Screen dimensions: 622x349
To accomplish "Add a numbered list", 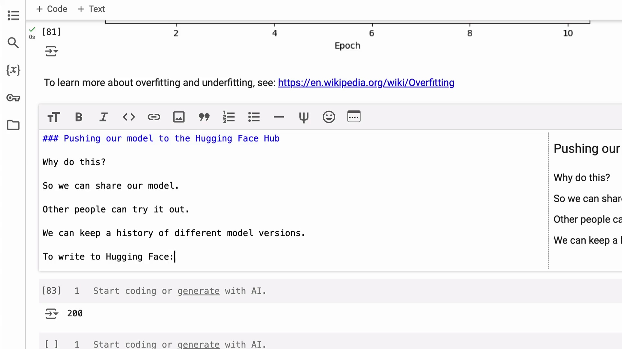I will [x=229, y=117].
